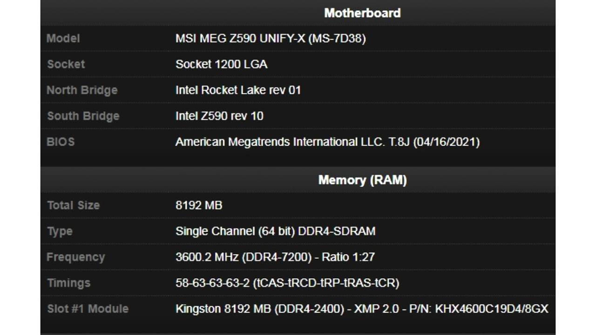Click the Kingston Slot #1 Module value
Image resolution: width=596 pixels, height=335 pixels.
pyautogui.click(x=362, y=308)
